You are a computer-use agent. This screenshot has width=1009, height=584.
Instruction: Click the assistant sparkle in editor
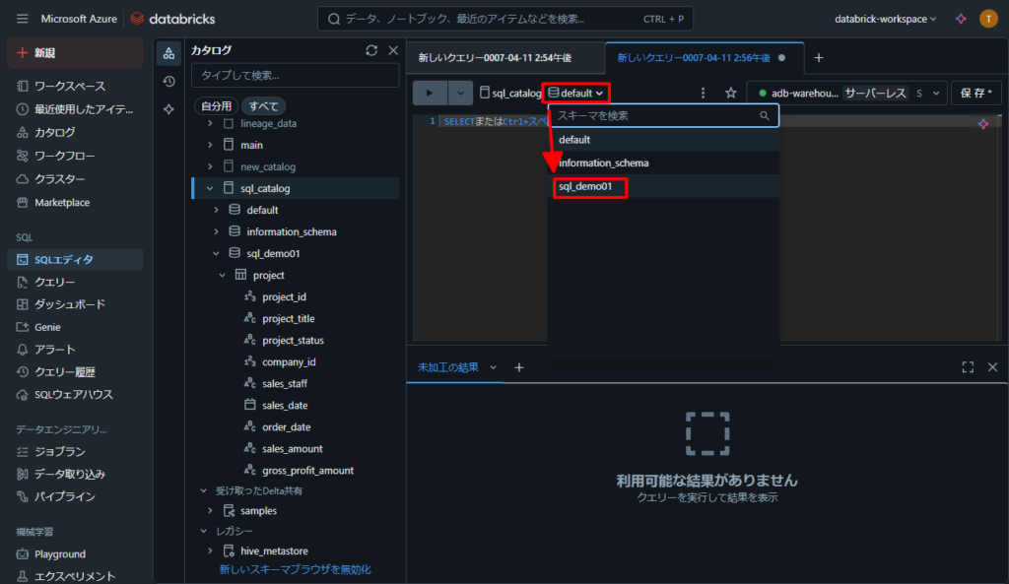click(983, 123)
